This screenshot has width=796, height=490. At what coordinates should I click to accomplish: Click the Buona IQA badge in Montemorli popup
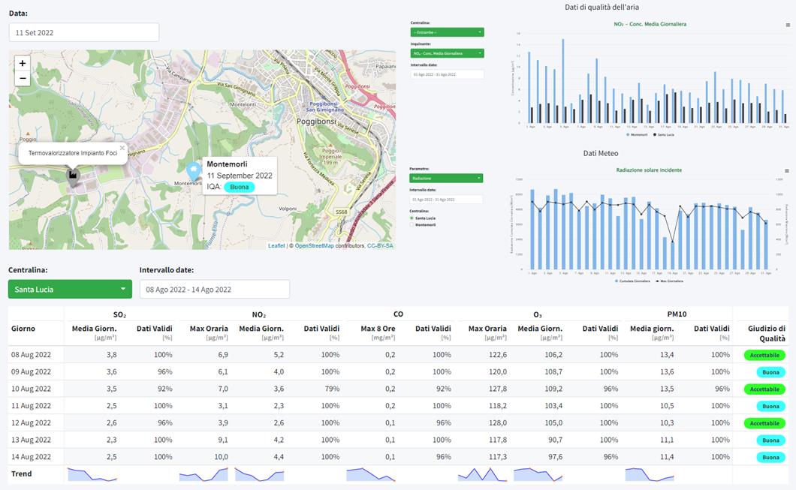tap(239, 187)
